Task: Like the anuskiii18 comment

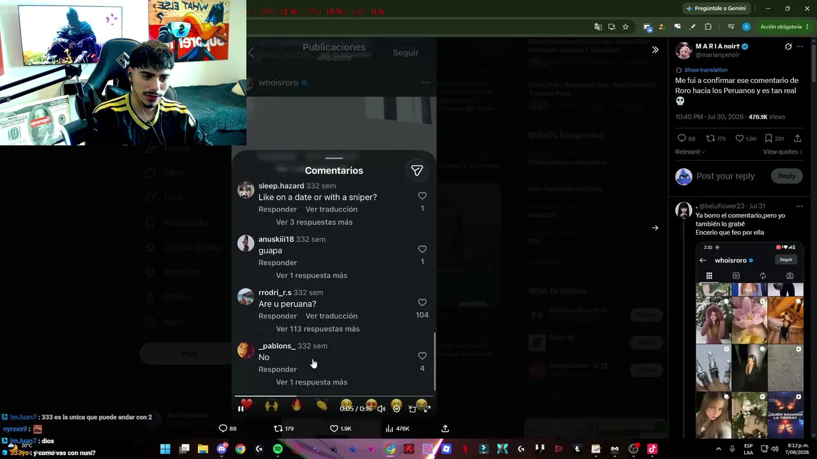Action: (x=422, y=249)
